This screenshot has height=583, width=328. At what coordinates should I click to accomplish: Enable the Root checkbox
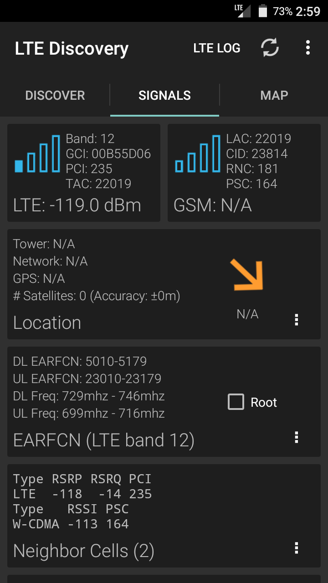[236, 402]
